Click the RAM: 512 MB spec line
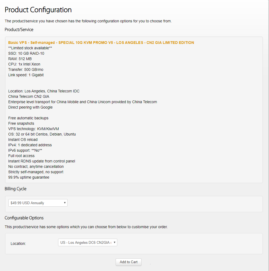Viewport: 269px width, 271px height. [20, 59]
